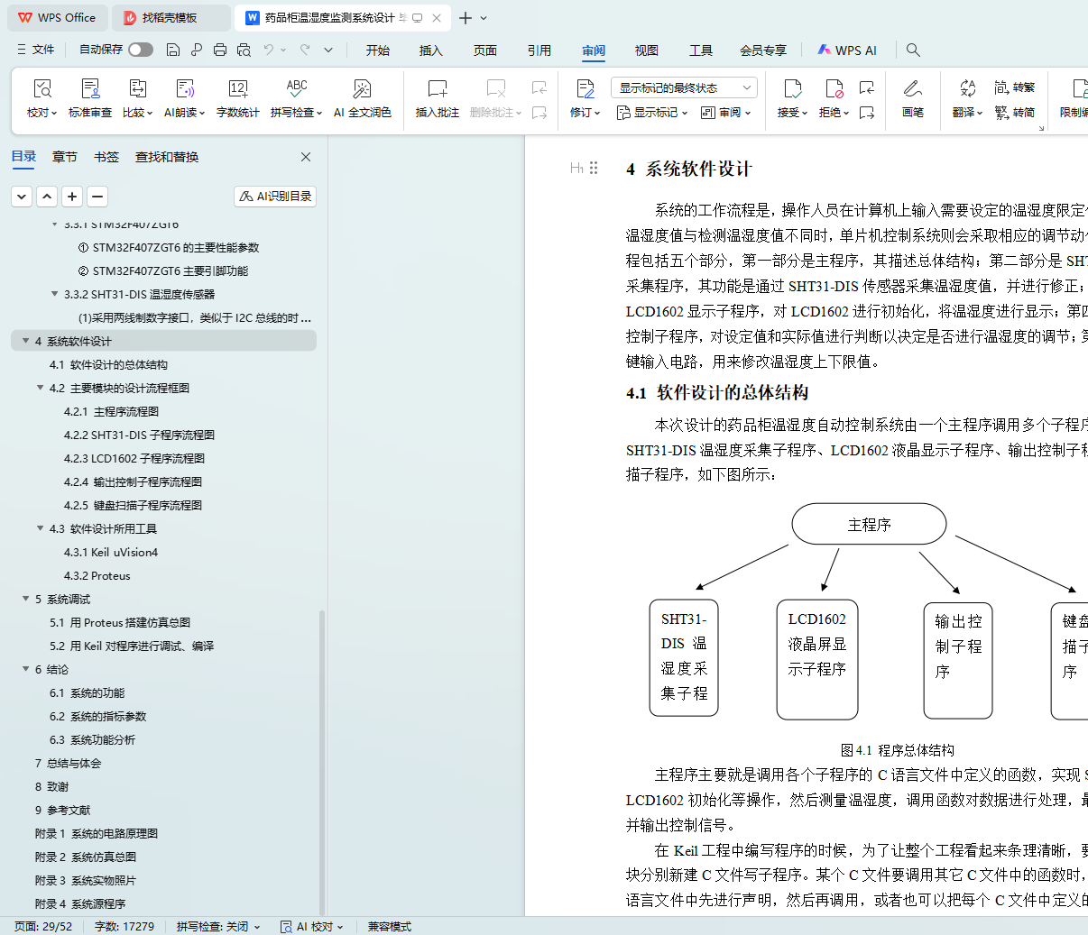Click the search magnifier icon
The image size is (1088, 935).
(x=913, y=50)
